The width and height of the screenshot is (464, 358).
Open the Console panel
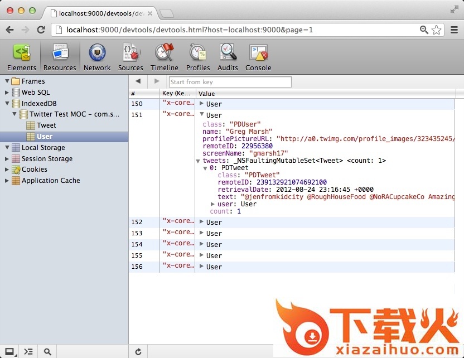[258, 57]
